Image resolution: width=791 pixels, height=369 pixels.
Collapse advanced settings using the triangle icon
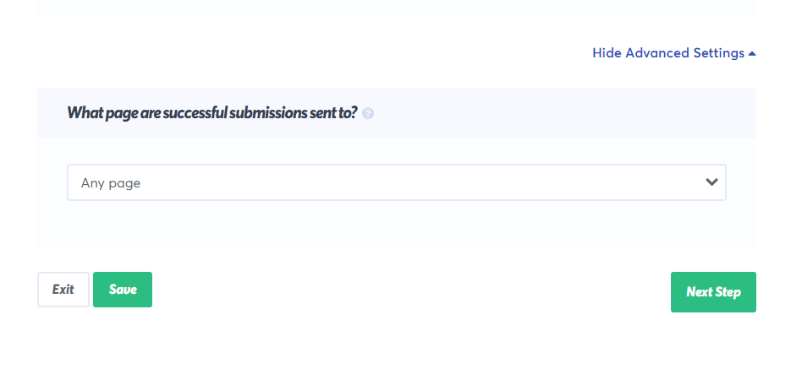click(751, 53)
